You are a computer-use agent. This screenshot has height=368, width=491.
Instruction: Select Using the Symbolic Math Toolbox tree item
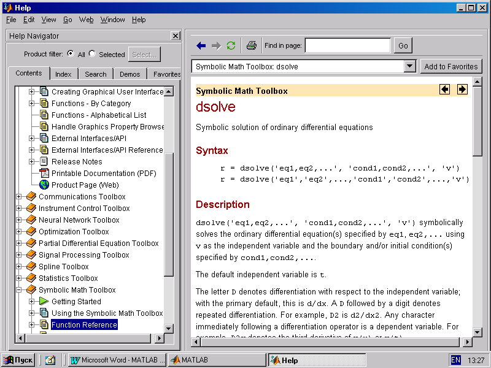pos(107,313)
